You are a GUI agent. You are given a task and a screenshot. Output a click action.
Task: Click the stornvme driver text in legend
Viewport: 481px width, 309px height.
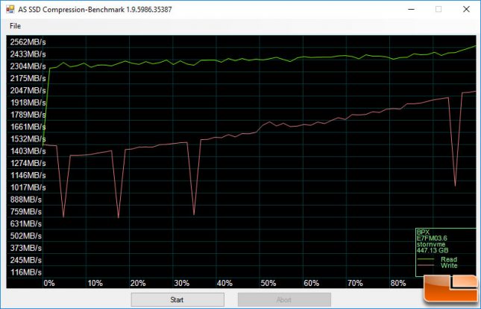(x=431, y=244)
